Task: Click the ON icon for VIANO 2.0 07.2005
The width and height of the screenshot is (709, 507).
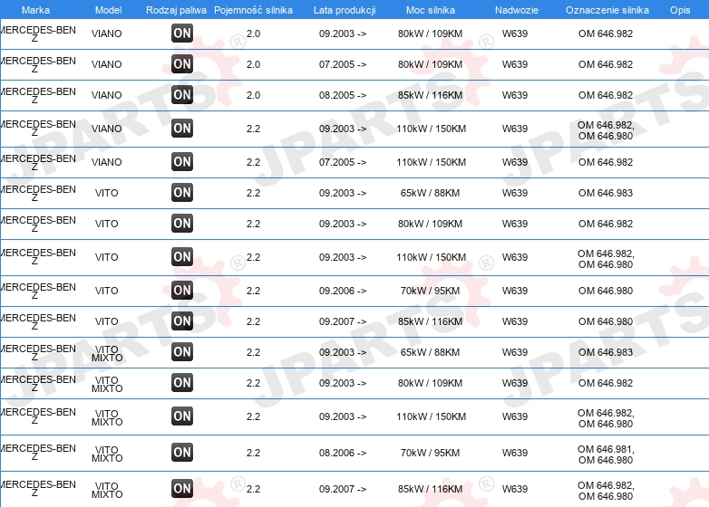Action: pyautogui.click(x=182, y=64)
